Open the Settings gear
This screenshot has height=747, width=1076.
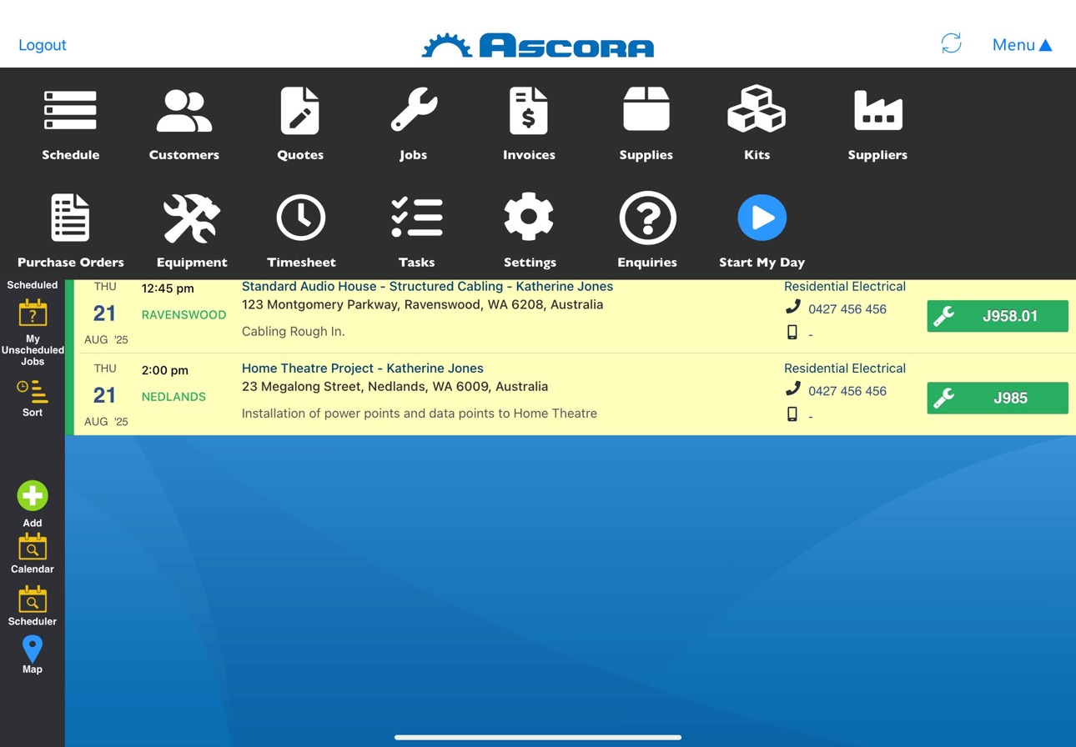coord(529,218)
